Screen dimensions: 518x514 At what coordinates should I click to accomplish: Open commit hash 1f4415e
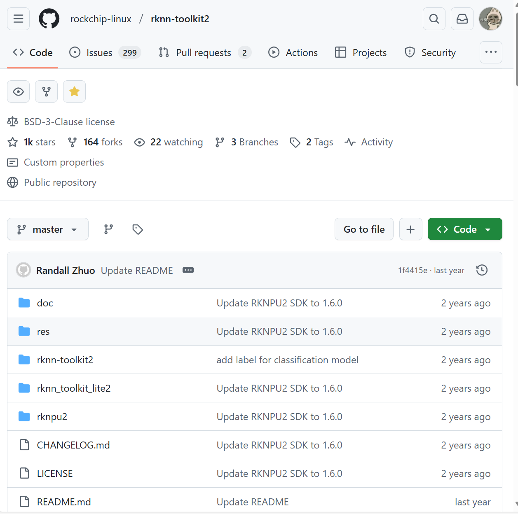coord(413,270)
